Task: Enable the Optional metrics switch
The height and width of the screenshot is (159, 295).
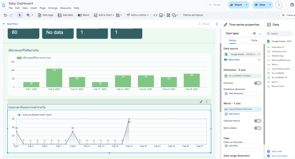Action: [x=258, y=121]
